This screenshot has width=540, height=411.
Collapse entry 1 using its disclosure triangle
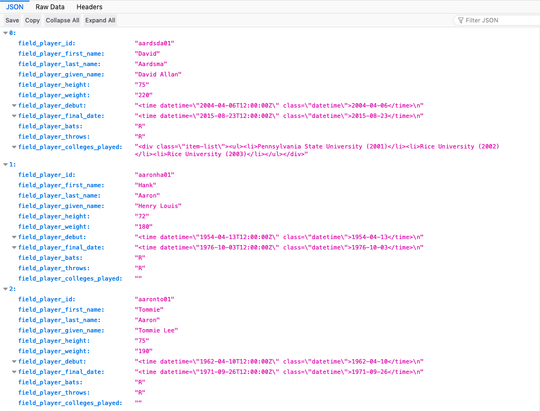pyautogui.click(x=5, y=164)
